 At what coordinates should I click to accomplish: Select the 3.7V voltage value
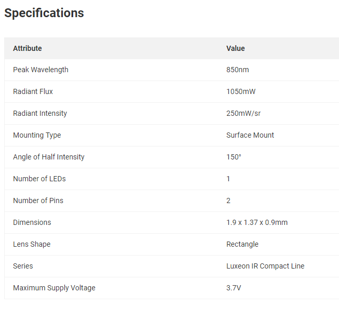click(234, 288)
